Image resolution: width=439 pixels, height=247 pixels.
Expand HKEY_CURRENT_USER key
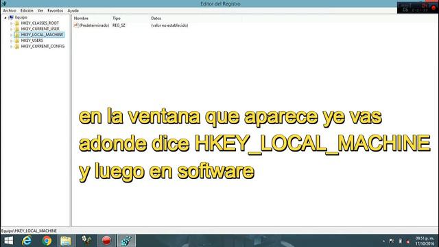click(12, 29)
